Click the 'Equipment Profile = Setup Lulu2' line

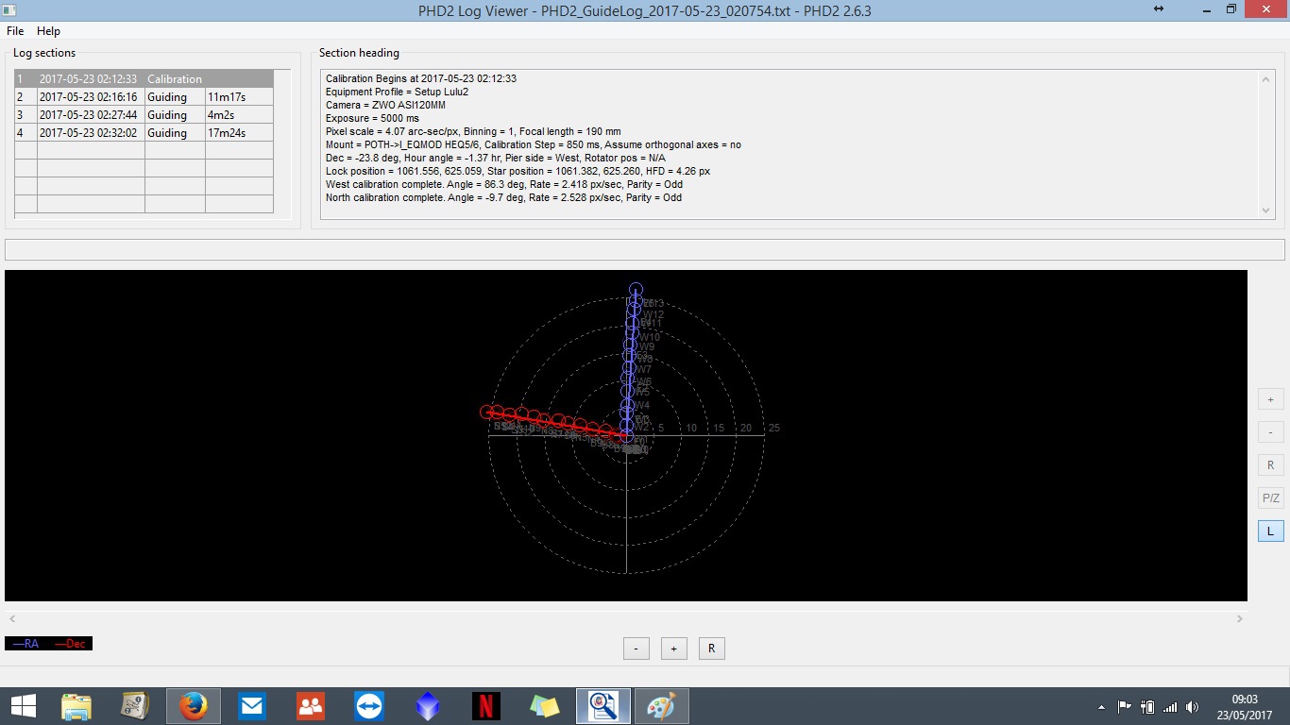tap(397, 92)
